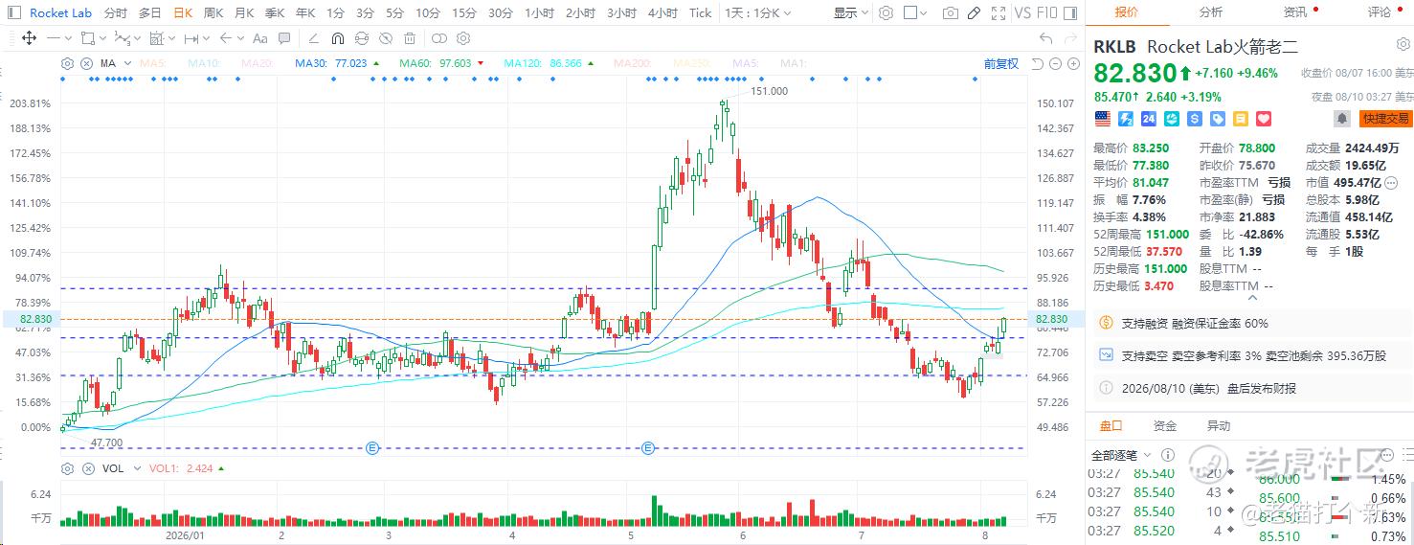
Task: Add a comment bubble note
Action: tap(284, 38)
